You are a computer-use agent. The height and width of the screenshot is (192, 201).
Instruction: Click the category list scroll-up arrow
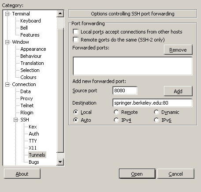click(x=60, y=14)
